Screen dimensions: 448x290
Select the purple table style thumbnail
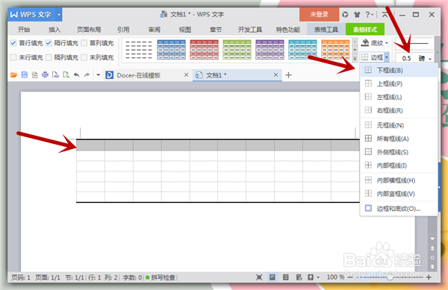point(270,50)
